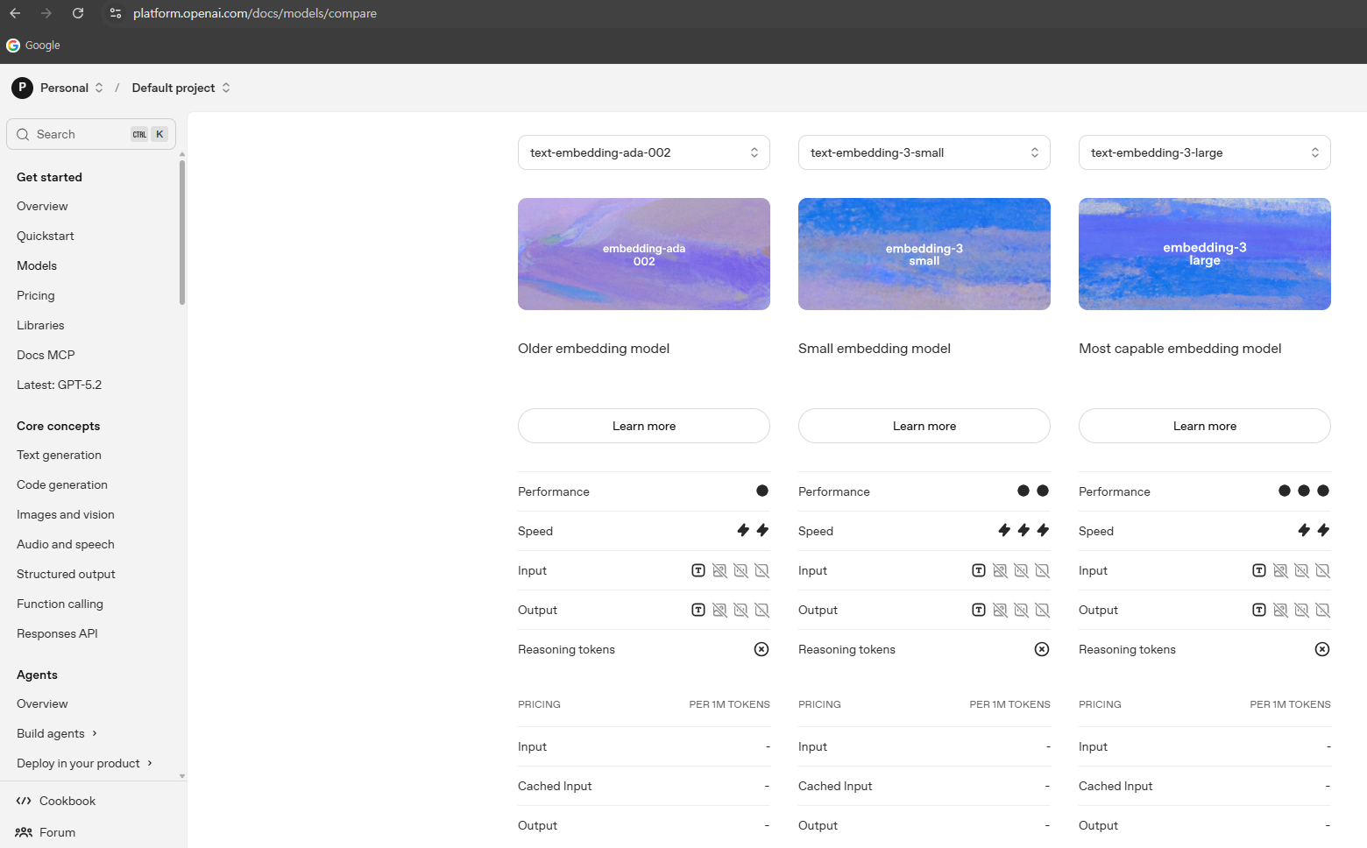Click embedding-ada 002 thumbnail image
Screen dimensions: 1367x848
tap(644, 254)
